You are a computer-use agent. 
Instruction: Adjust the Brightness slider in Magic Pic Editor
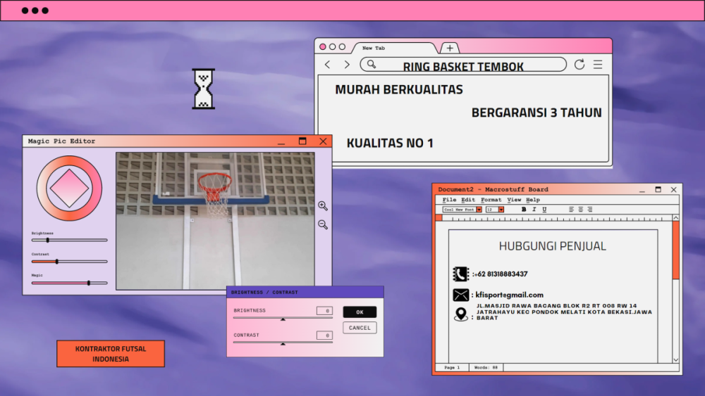[x=69, y=240]
